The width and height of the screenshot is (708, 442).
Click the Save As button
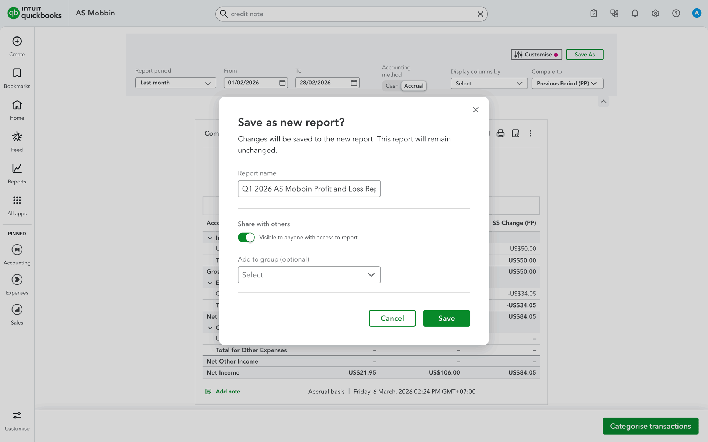tap(584, 55)
